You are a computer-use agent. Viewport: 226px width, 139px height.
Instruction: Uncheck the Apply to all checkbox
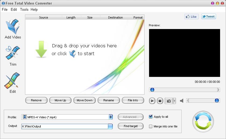point(151,116)
